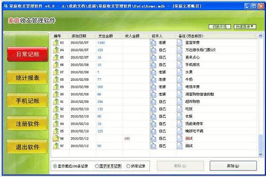Click the expense arrow icon of record 92

[56, 109]
